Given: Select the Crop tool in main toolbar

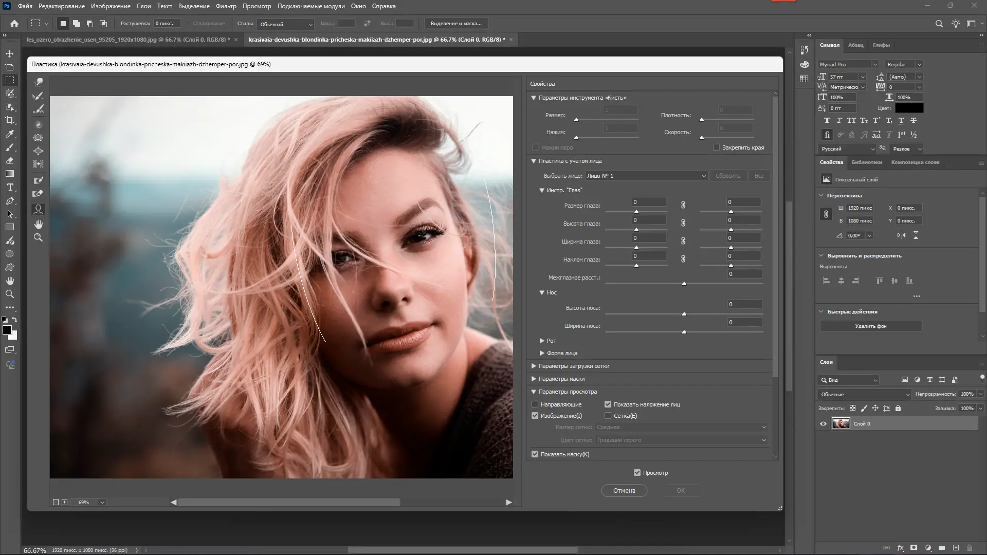Looking at the screenshot, I should [9, 120].
